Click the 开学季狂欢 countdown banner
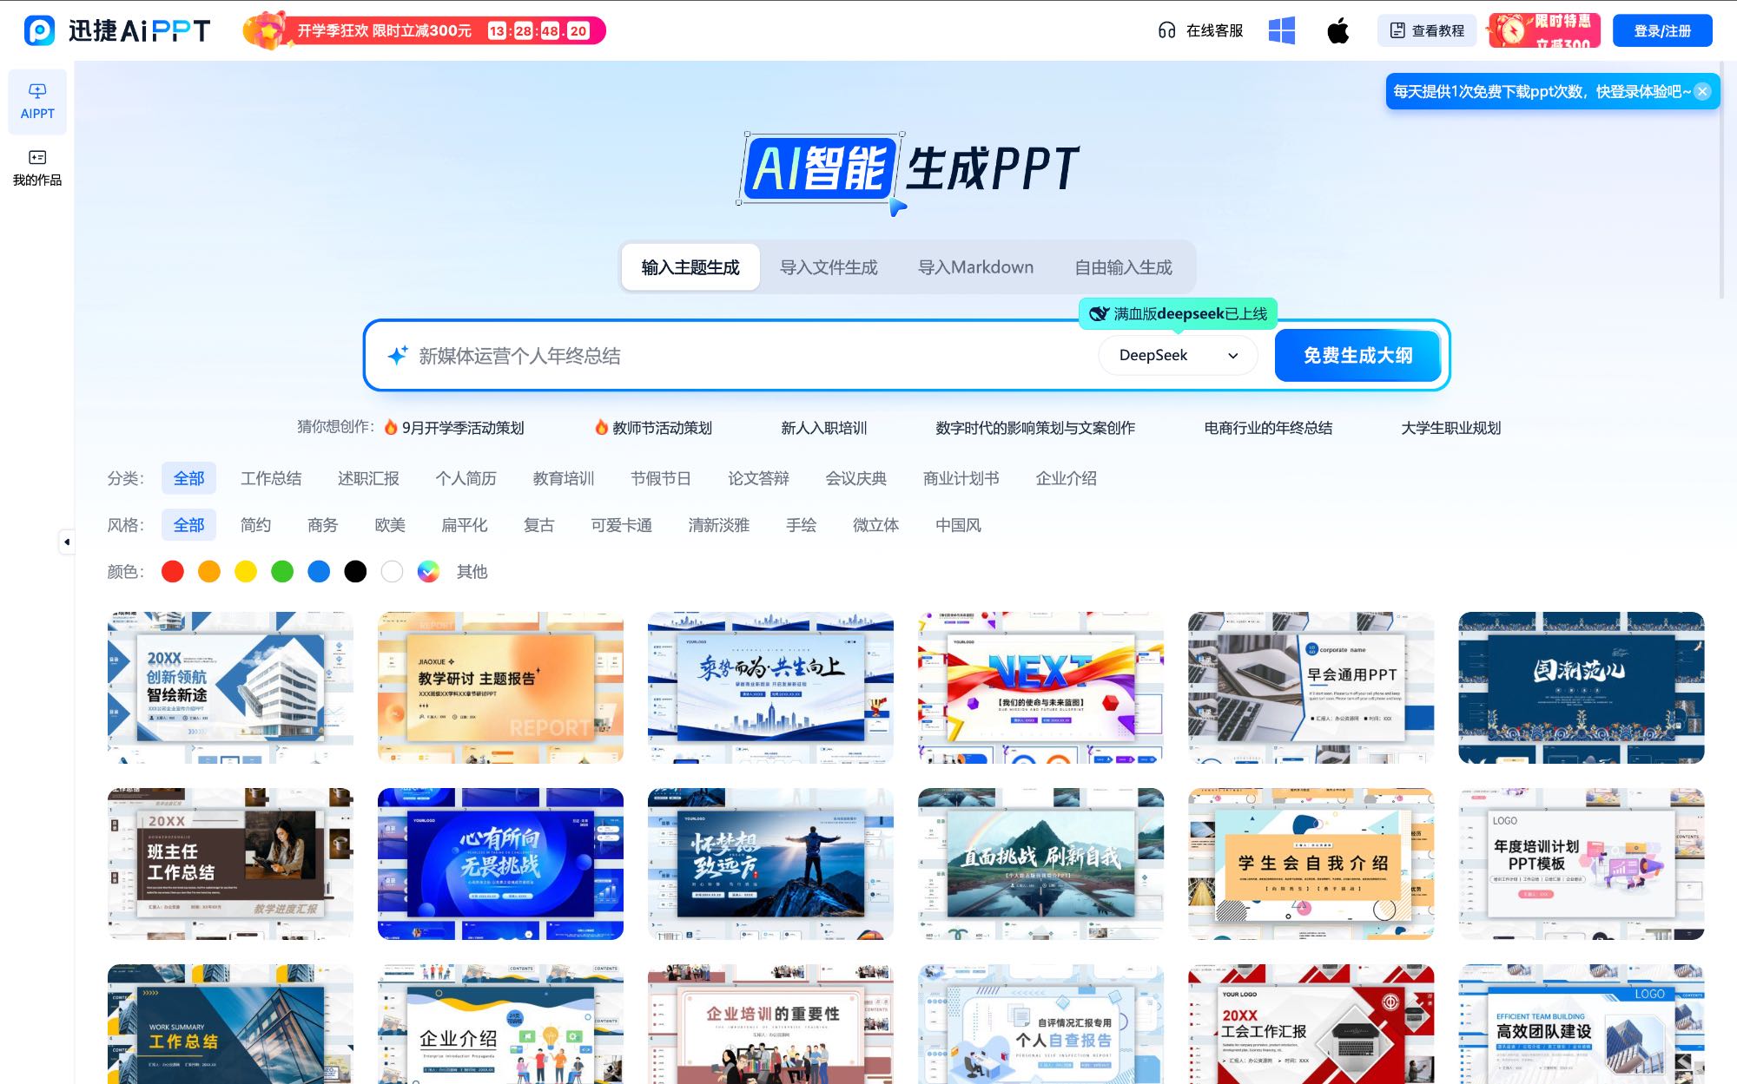The width and height of the screenshot is (1737, 1084). (x=425, y=31)
